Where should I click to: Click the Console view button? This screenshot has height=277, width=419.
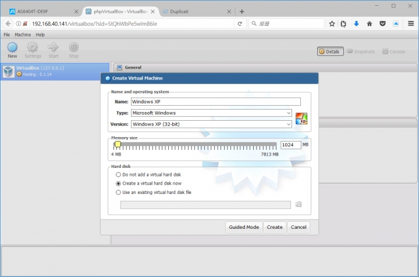393,52
